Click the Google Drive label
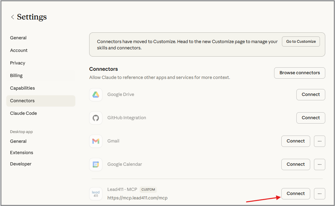The width and height of the screenshot is (335, 206). [x=121, y=95]
